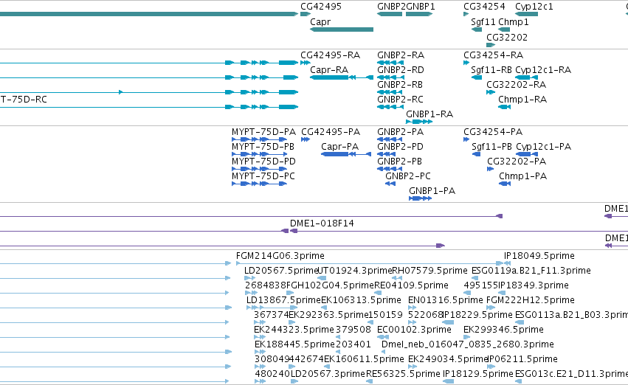628x385 pixels.
Task: Select the CG34254 gene label
Action: (484, 7)
